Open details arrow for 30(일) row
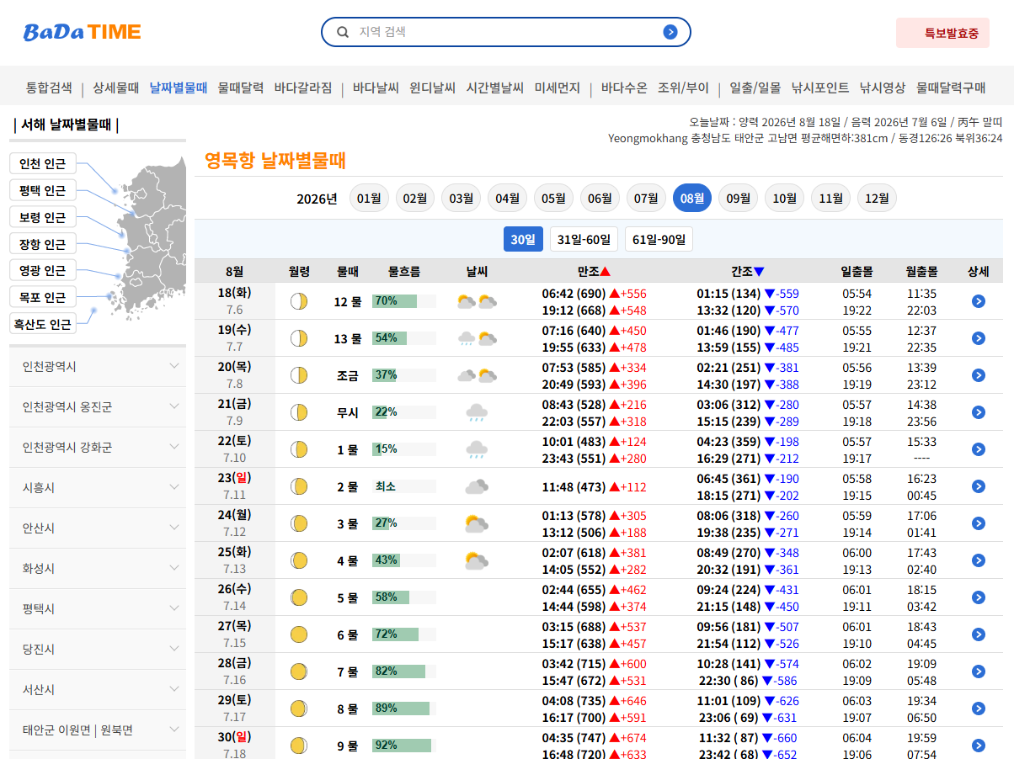 978,746
